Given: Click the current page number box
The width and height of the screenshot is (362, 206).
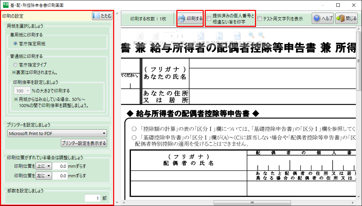Looking at the screenshot, I should (169, 36).
